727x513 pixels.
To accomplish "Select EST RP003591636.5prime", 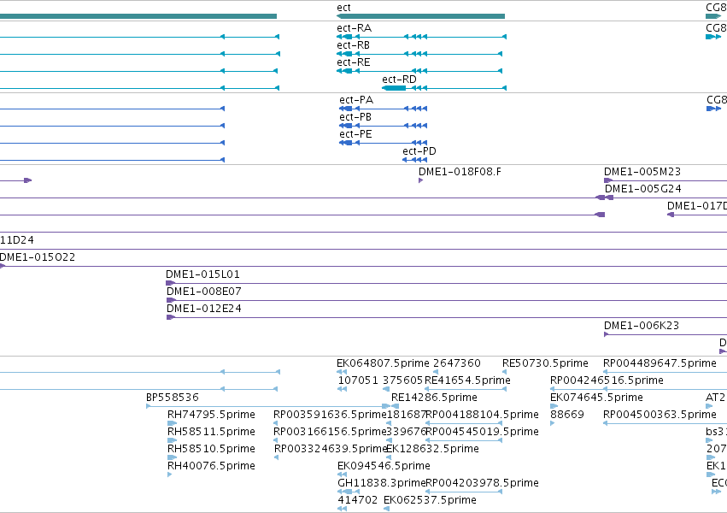I will [330, 415].
